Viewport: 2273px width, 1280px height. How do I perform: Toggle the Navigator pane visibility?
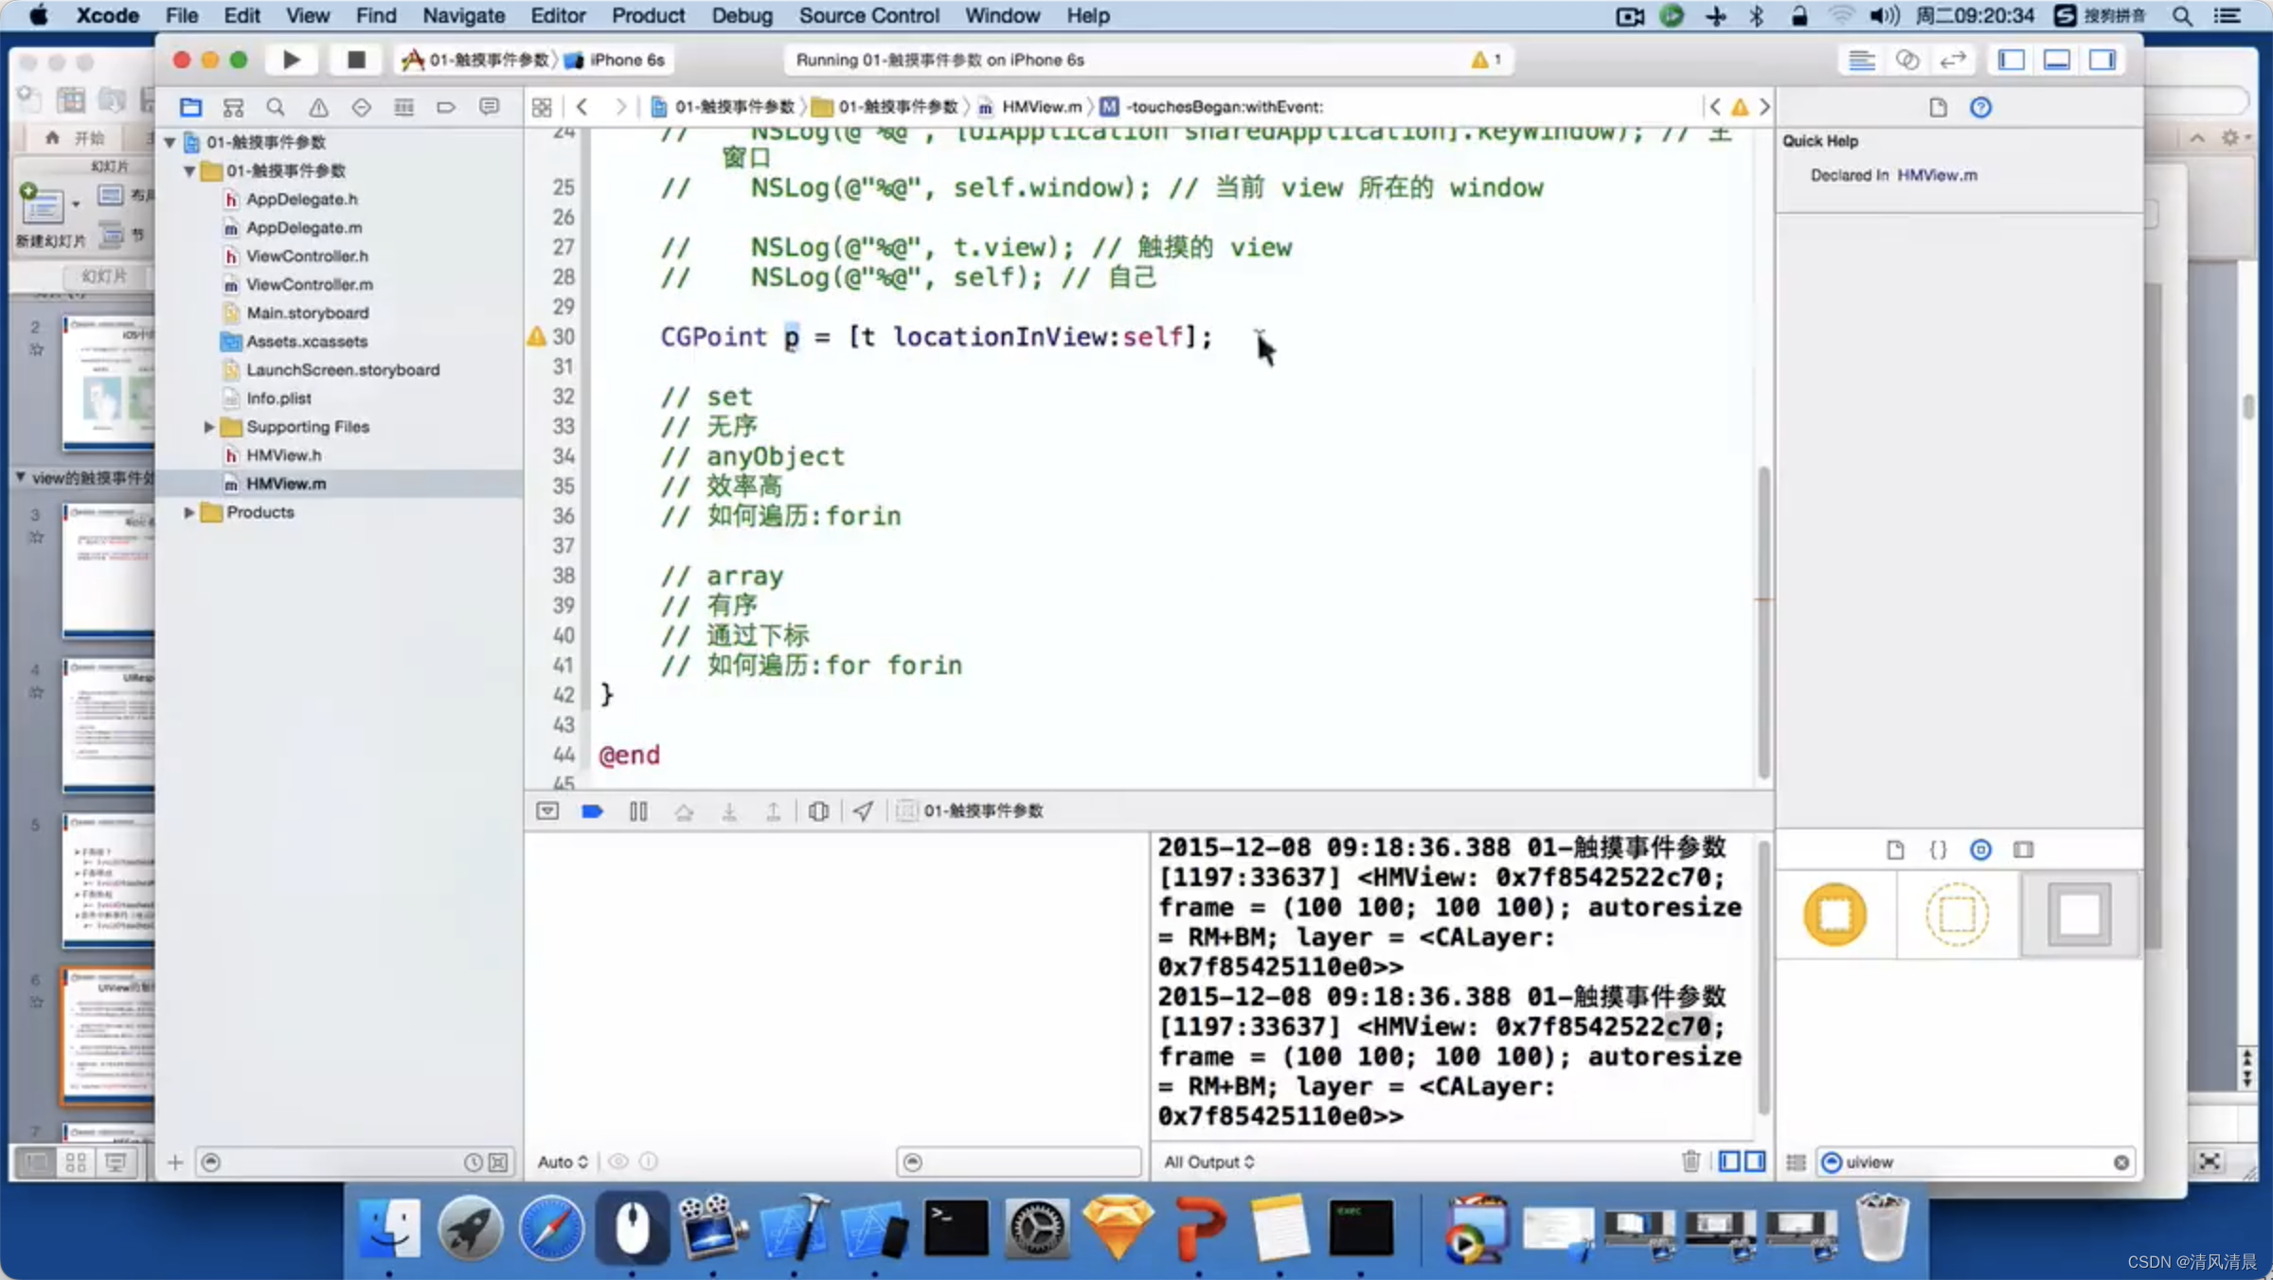pyautogui.click(x=2011, y=61)
